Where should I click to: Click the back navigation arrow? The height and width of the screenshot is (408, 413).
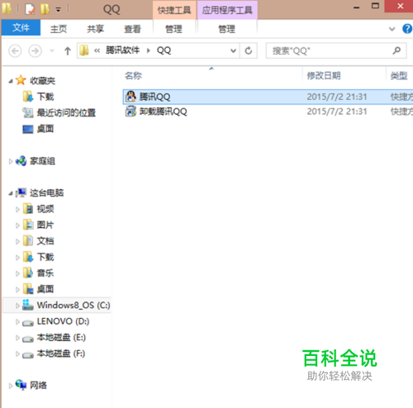(15, 51)
